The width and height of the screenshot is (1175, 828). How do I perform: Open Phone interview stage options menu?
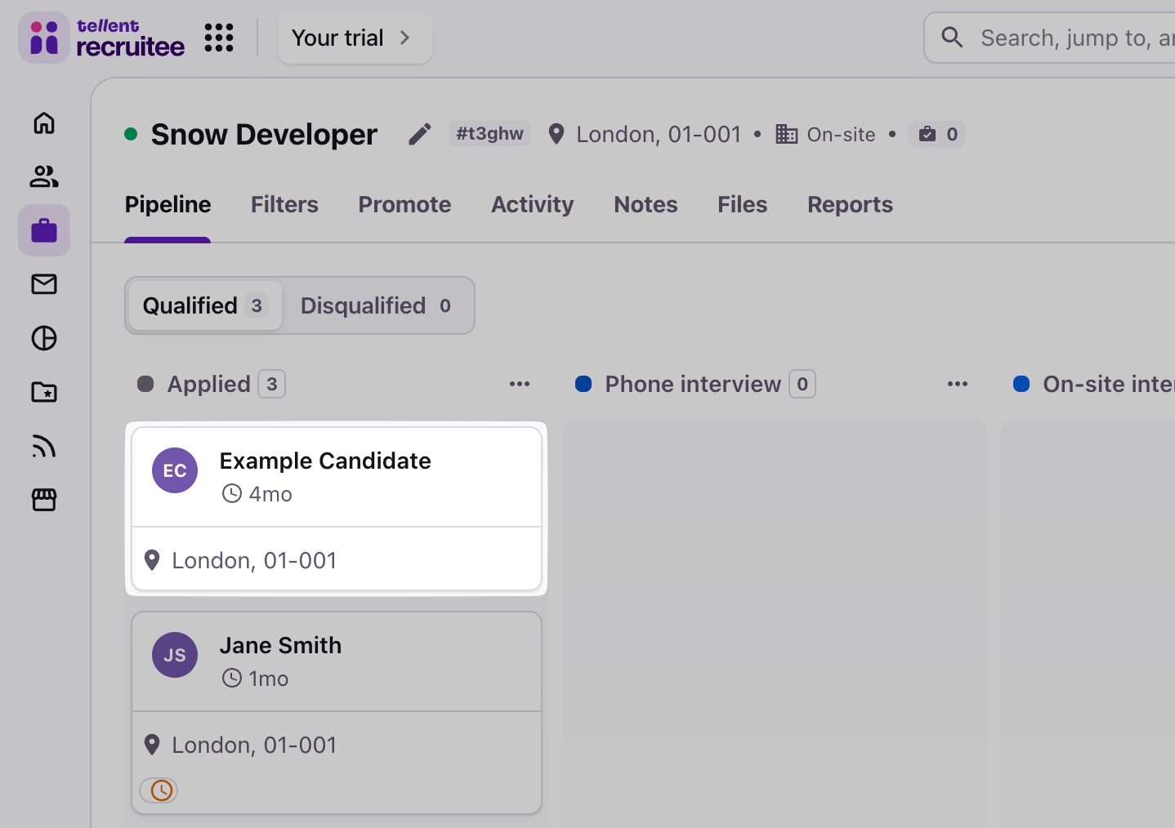(958, 384)
